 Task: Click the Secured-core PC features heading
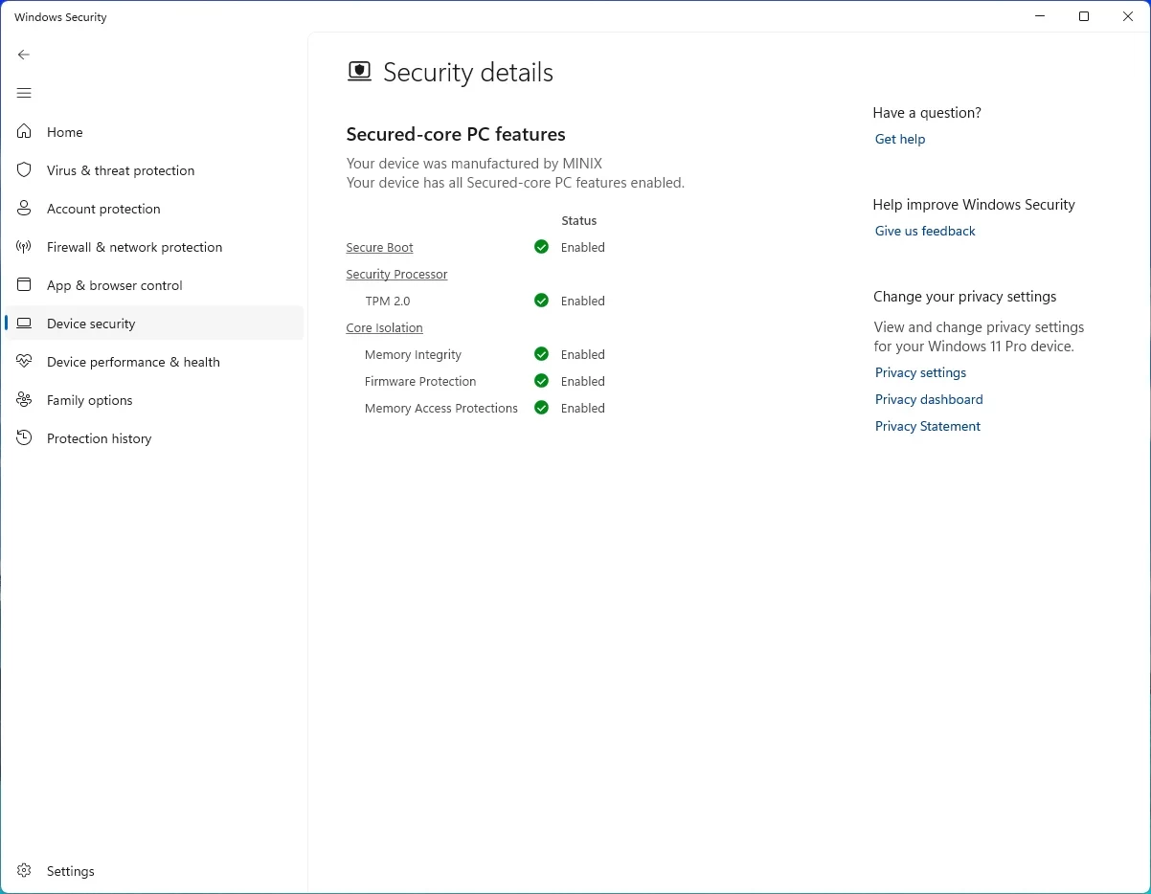[x=456, y=134]
